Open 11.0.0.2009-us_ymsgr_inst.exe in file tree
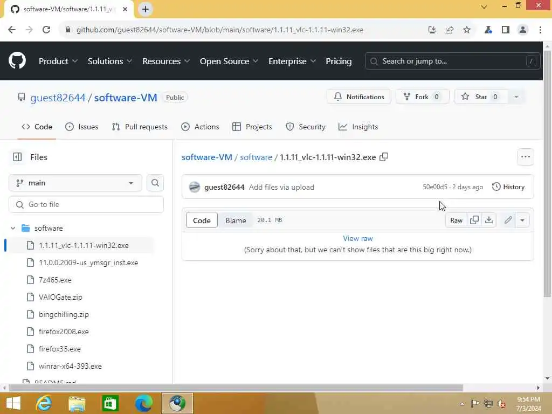The image size is (552, 414). [88, 263]
